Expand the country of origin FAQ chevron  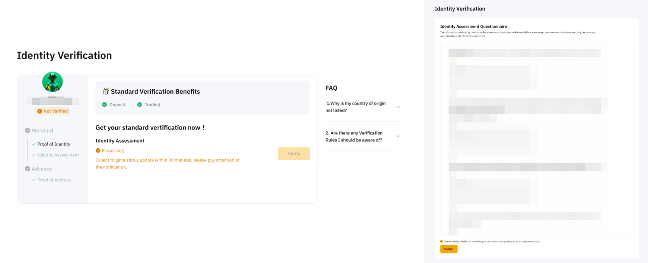(x=398, y=107)
